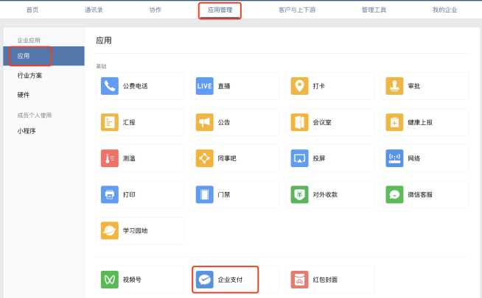Click the 视频号 label text
Viewport: 482px width, 298px height.
[x=132, y=280]
